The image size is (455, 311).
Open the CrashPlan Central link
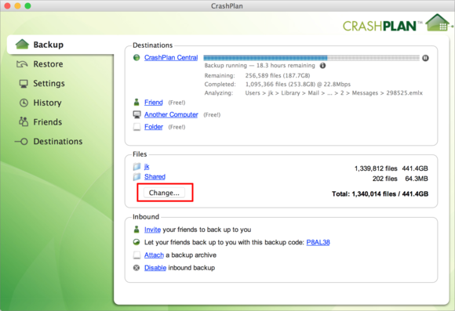(171, 58)
